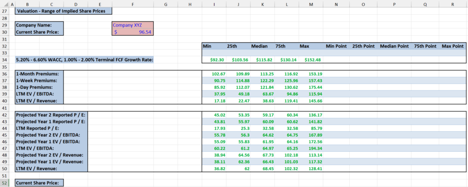468x187 pixels.
Task: Select the 136.17 max cell in row 42
Action: [311, 115]
